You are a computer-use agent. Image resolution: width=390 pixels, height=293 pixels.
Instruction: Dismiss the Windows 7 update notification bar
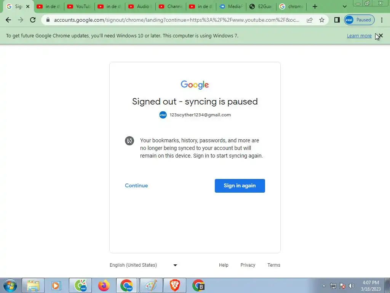click(380, 35)
